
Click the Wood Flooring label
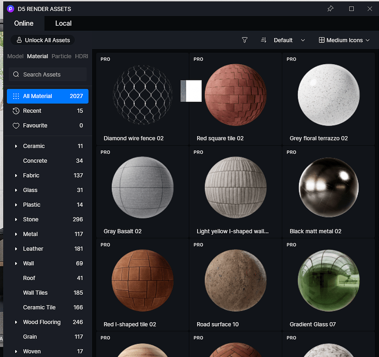tap(42, 322)
